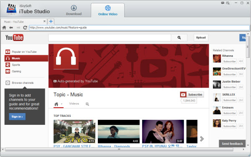
Task: Click the 1,844,043 subscriber count
Action: [189, 100]
